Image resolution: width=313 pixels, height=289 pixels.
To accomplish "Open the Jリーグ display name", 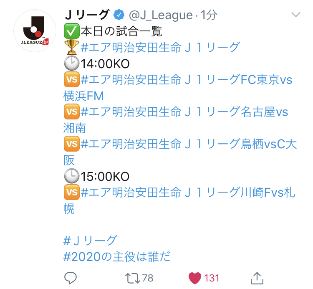I will point(87,15).
